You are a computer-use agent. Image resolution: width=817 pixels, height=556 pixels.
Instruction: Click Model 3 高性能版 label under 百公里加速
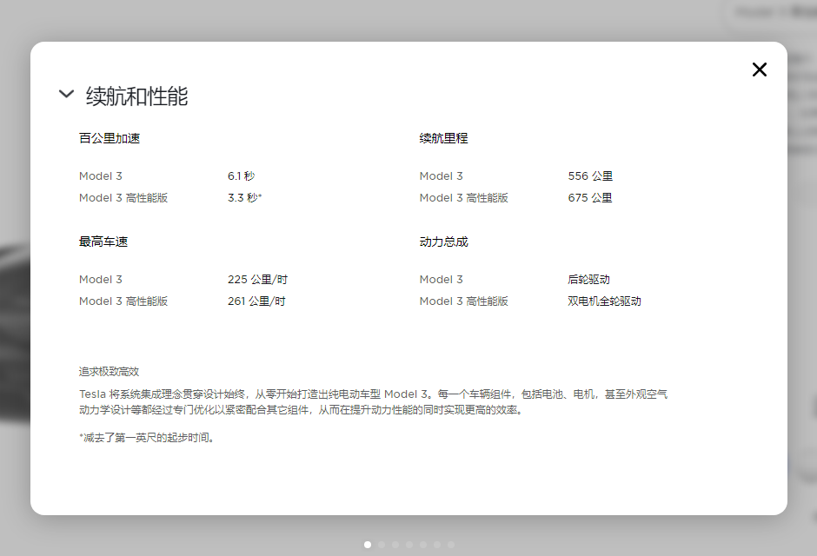coord(123,198)
